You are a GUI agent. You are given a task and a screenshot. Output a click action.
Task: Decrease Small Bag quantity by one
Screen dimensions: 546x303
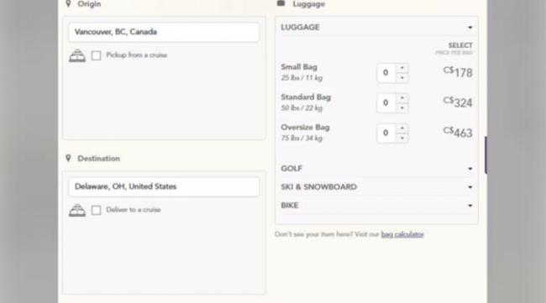402,77
